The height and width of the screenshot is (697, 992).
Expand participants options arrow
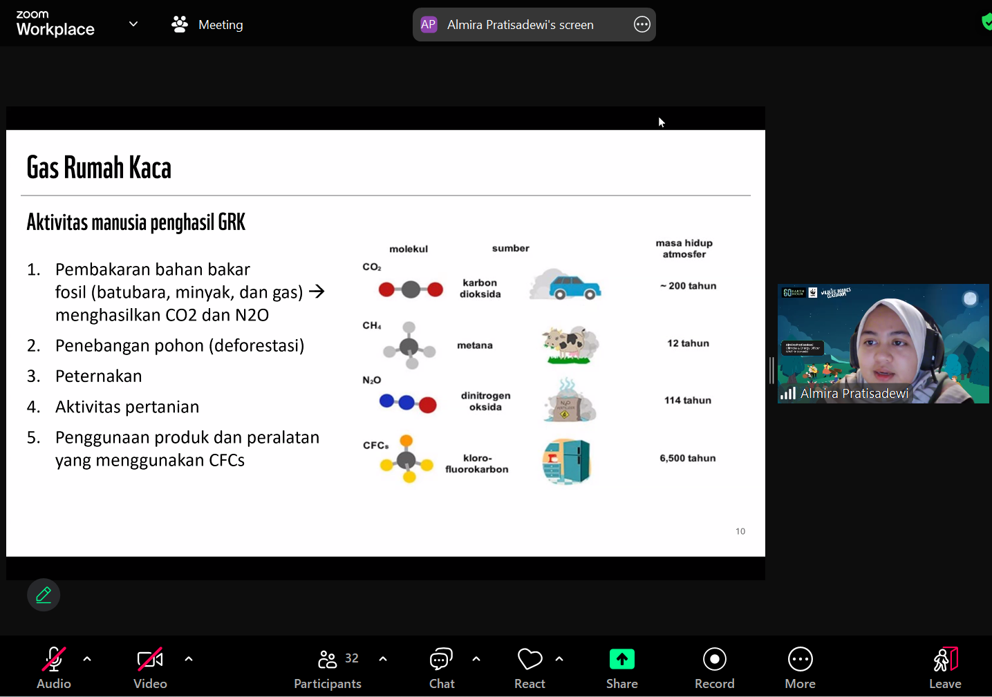pos(383,659)
